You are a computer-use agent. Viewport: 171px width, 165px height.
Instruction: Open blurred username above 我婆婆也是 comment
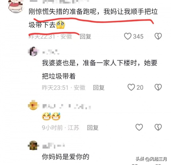tap(51, 52)
